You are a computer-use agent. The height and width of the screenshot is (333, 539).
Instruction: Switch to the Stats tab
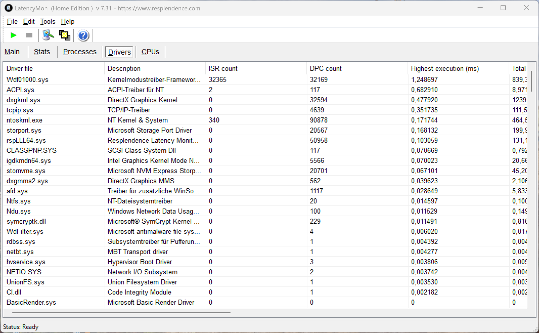(x=42, y=52)
